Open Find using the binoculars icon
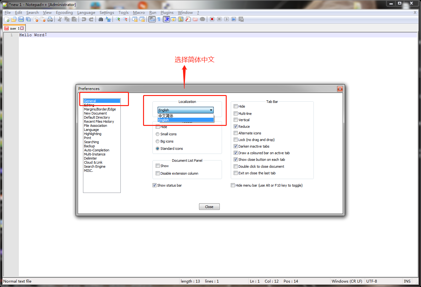 click(101, 19)
